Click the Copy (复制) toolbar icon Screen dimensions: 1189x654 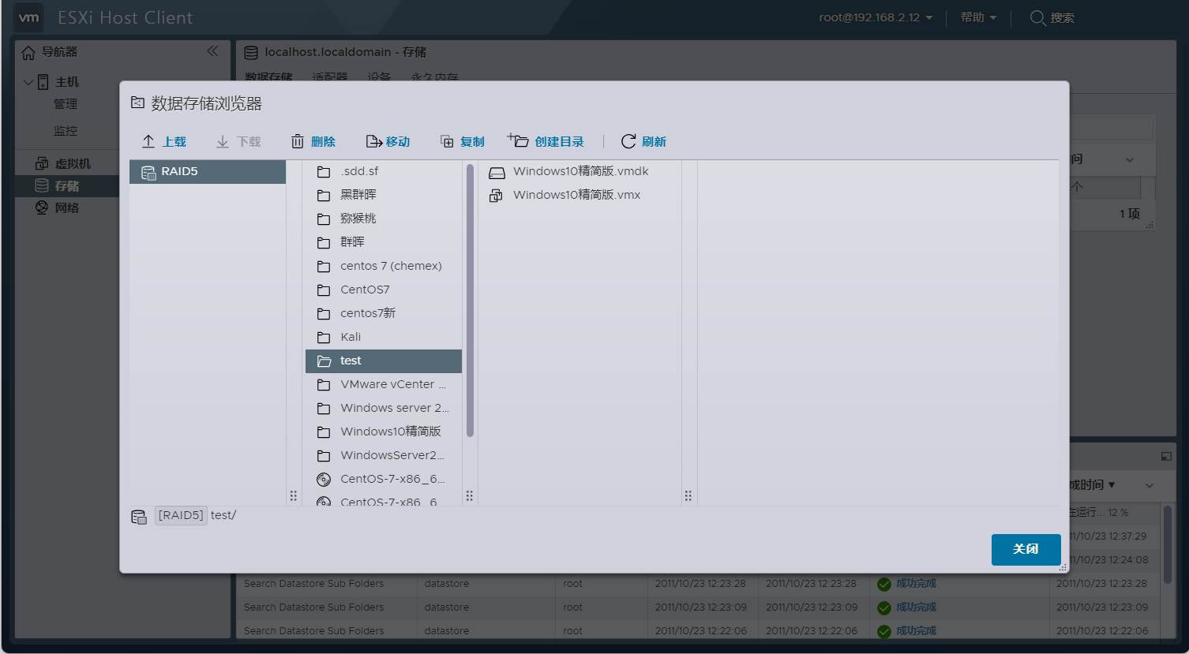(x=447, y=141)
